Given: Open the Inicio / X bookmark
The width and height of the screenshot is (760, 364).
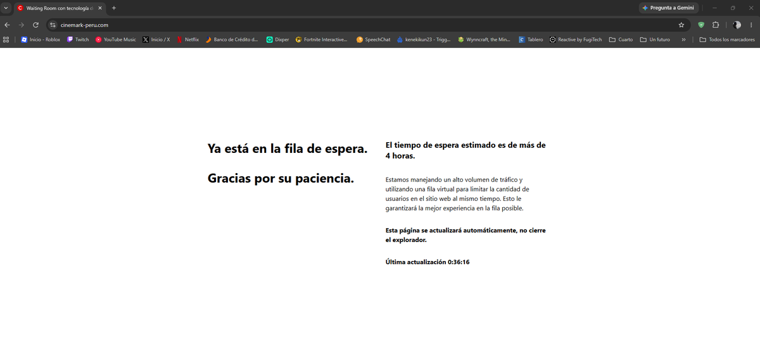Looking at the screenshot, I should pyautogui.click(x=156, y=39).
